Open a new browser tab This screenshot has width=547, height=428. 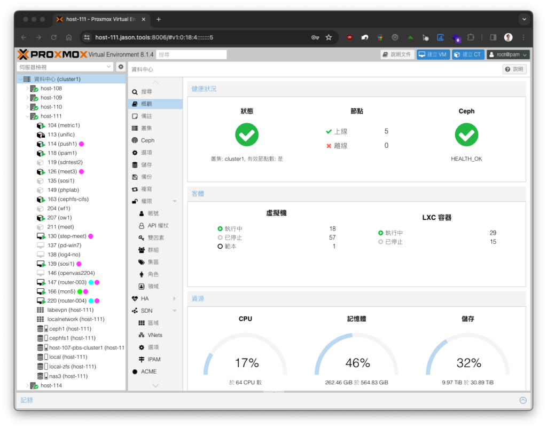159,19
